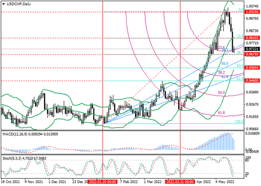Click the current price label 0.97221

[252, 49]
